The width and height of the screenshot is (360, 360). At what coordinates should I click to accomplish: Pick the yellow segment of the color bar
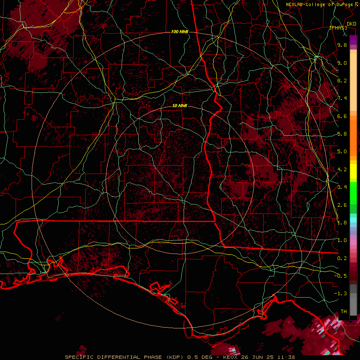(353, 171)
